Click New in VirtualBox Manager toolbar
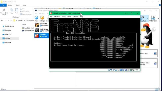162x91 pixels. click(x=36, y=19)
